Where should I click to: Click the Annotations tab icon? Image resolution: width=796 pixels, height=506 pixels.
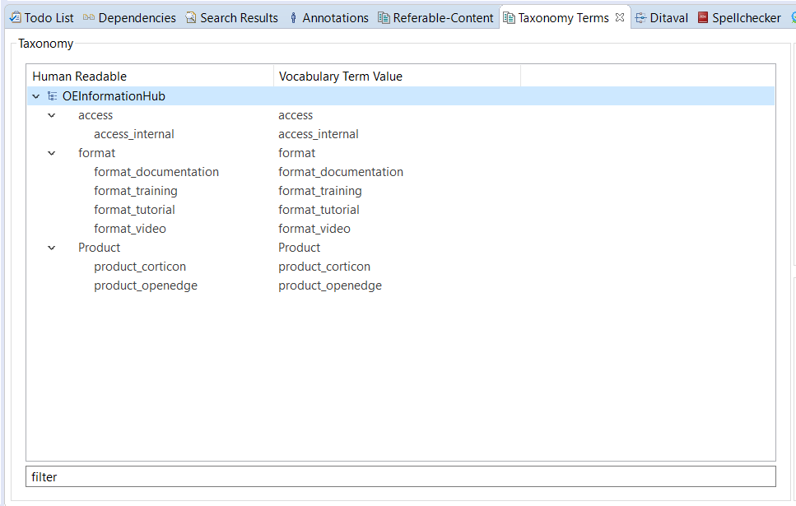pos(293,18)
